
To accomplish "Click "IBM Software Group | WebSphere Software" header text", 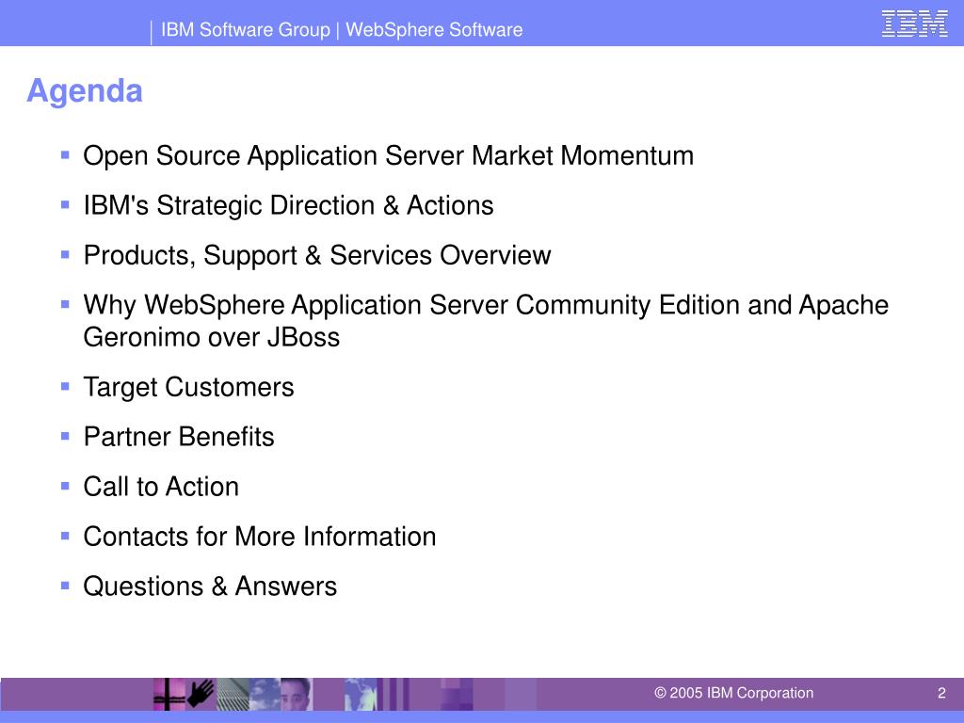I will coord(342,29).
